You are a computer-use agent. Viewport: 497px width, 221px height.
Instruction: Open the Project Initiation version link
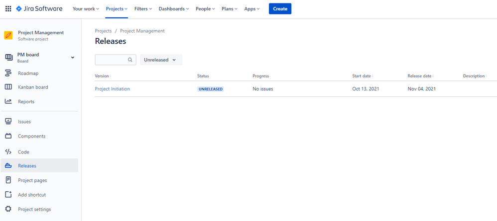(112, 89)
